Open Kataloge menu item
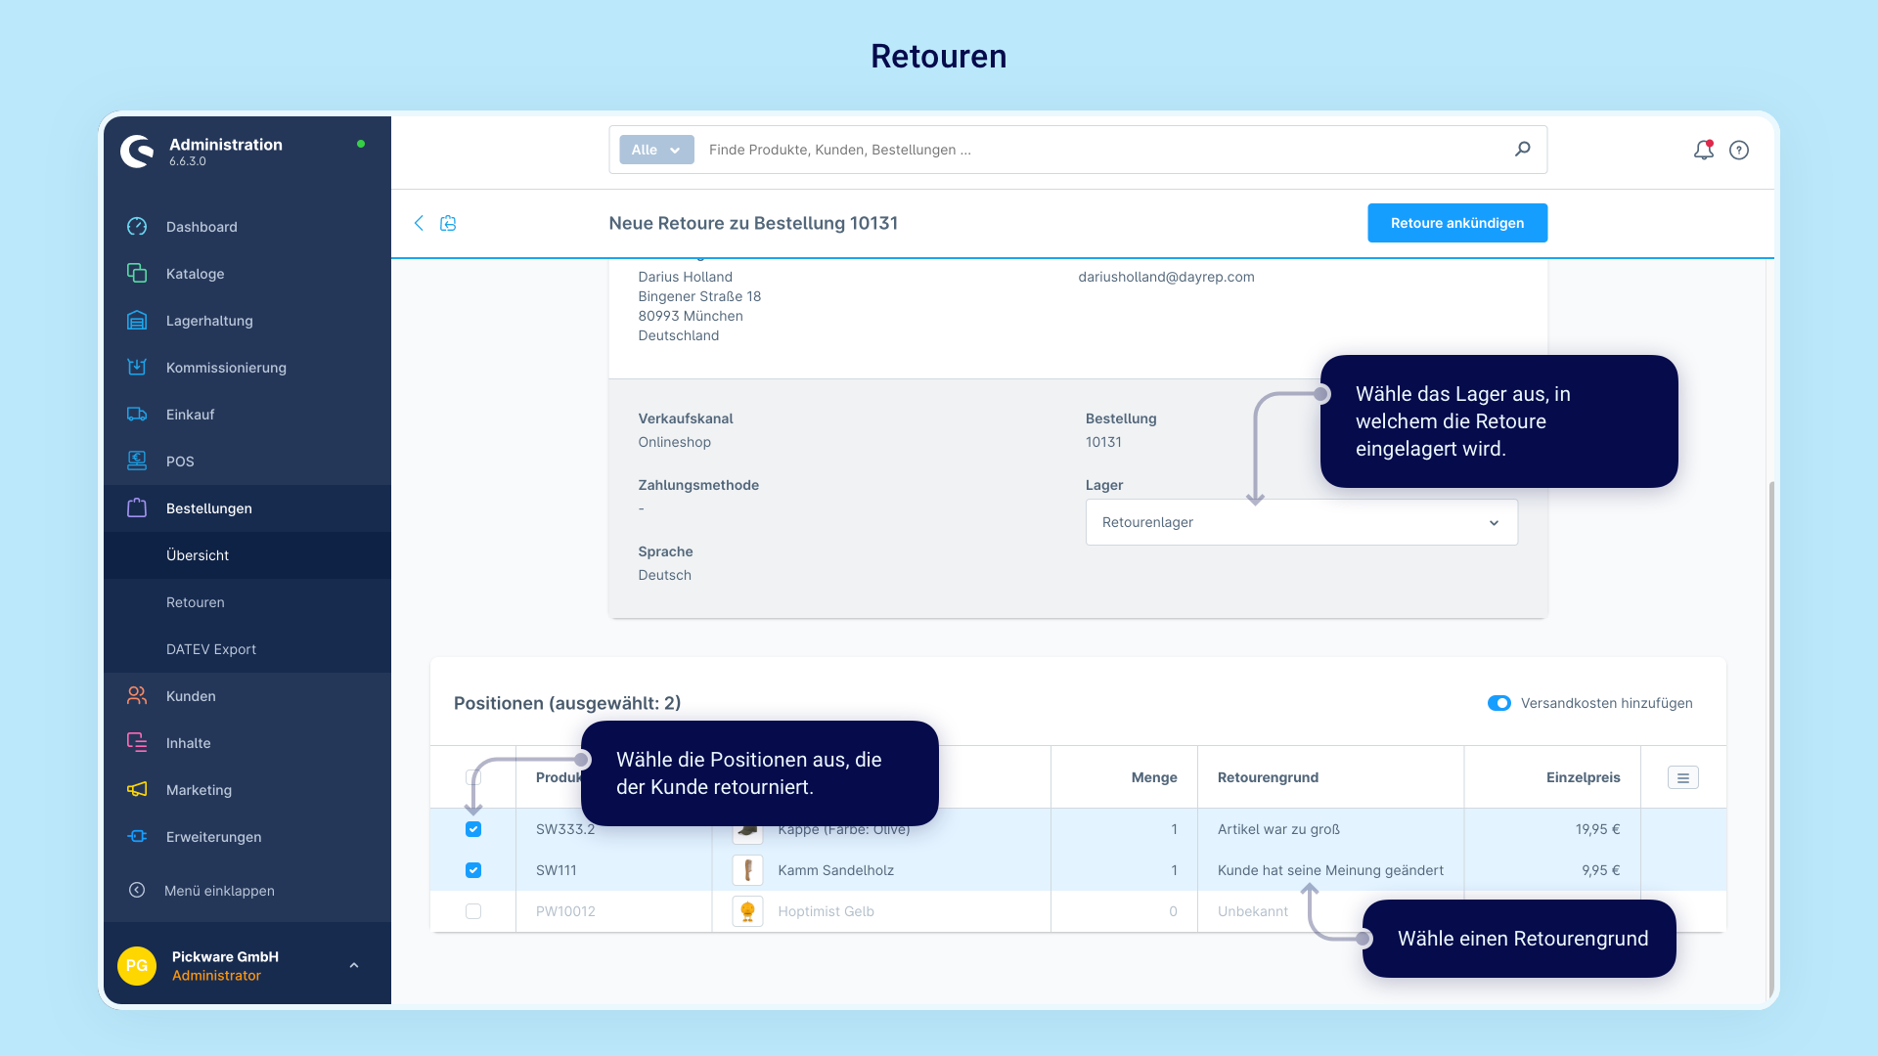1878x1056 pixels. pyautogui.click(x=195, y=274)
